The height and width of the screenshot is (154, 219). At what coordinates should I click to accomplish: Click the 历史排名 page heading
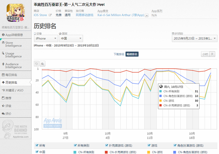(45, 26)
